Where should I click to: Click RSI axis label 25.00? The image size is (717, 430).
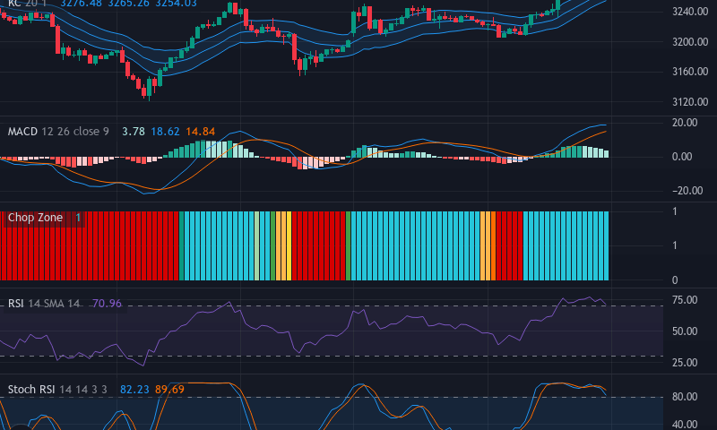click(x=685, y=363)
